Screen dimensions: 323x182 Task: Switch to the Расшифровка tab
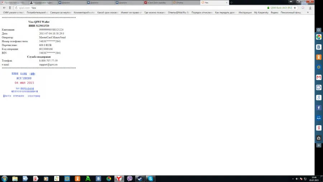43,3
